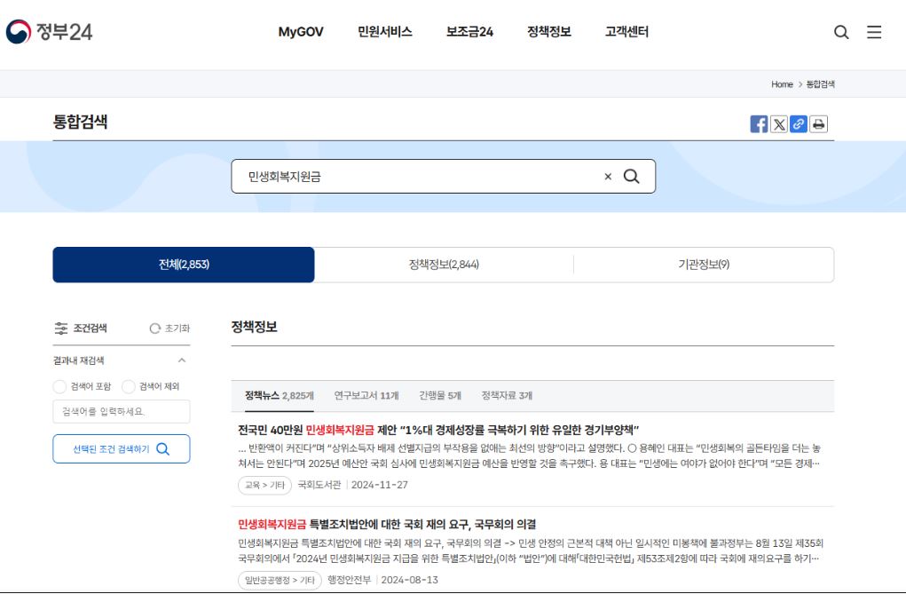Select 정책뉴스 2,825개 sub-tab
906x594 pixels.
pyautogui.click(x=280, y=396)
